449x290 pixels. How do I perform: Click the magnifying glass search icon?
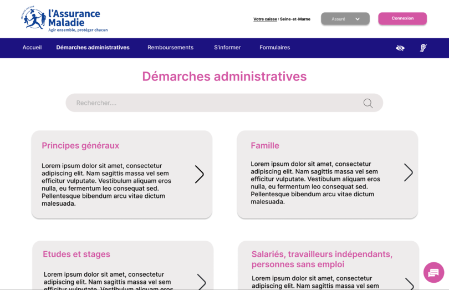point(368,103)
